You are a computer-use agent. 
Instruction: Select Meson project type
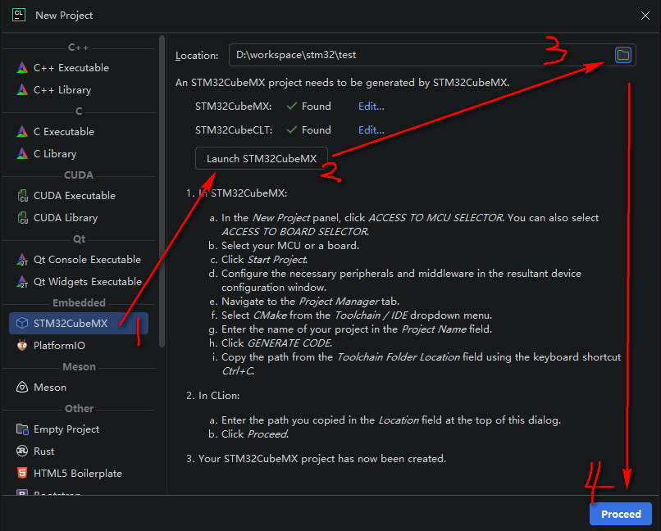pos(79,387)
